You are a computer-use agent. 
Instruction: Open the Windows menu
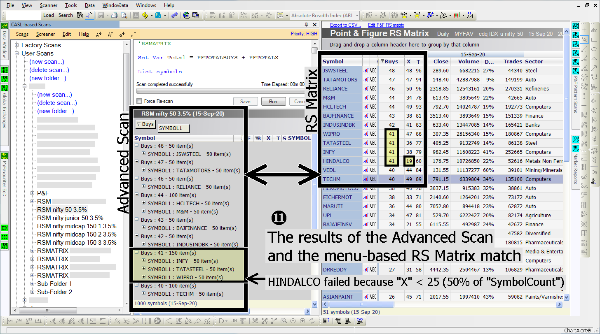point(146,5)
